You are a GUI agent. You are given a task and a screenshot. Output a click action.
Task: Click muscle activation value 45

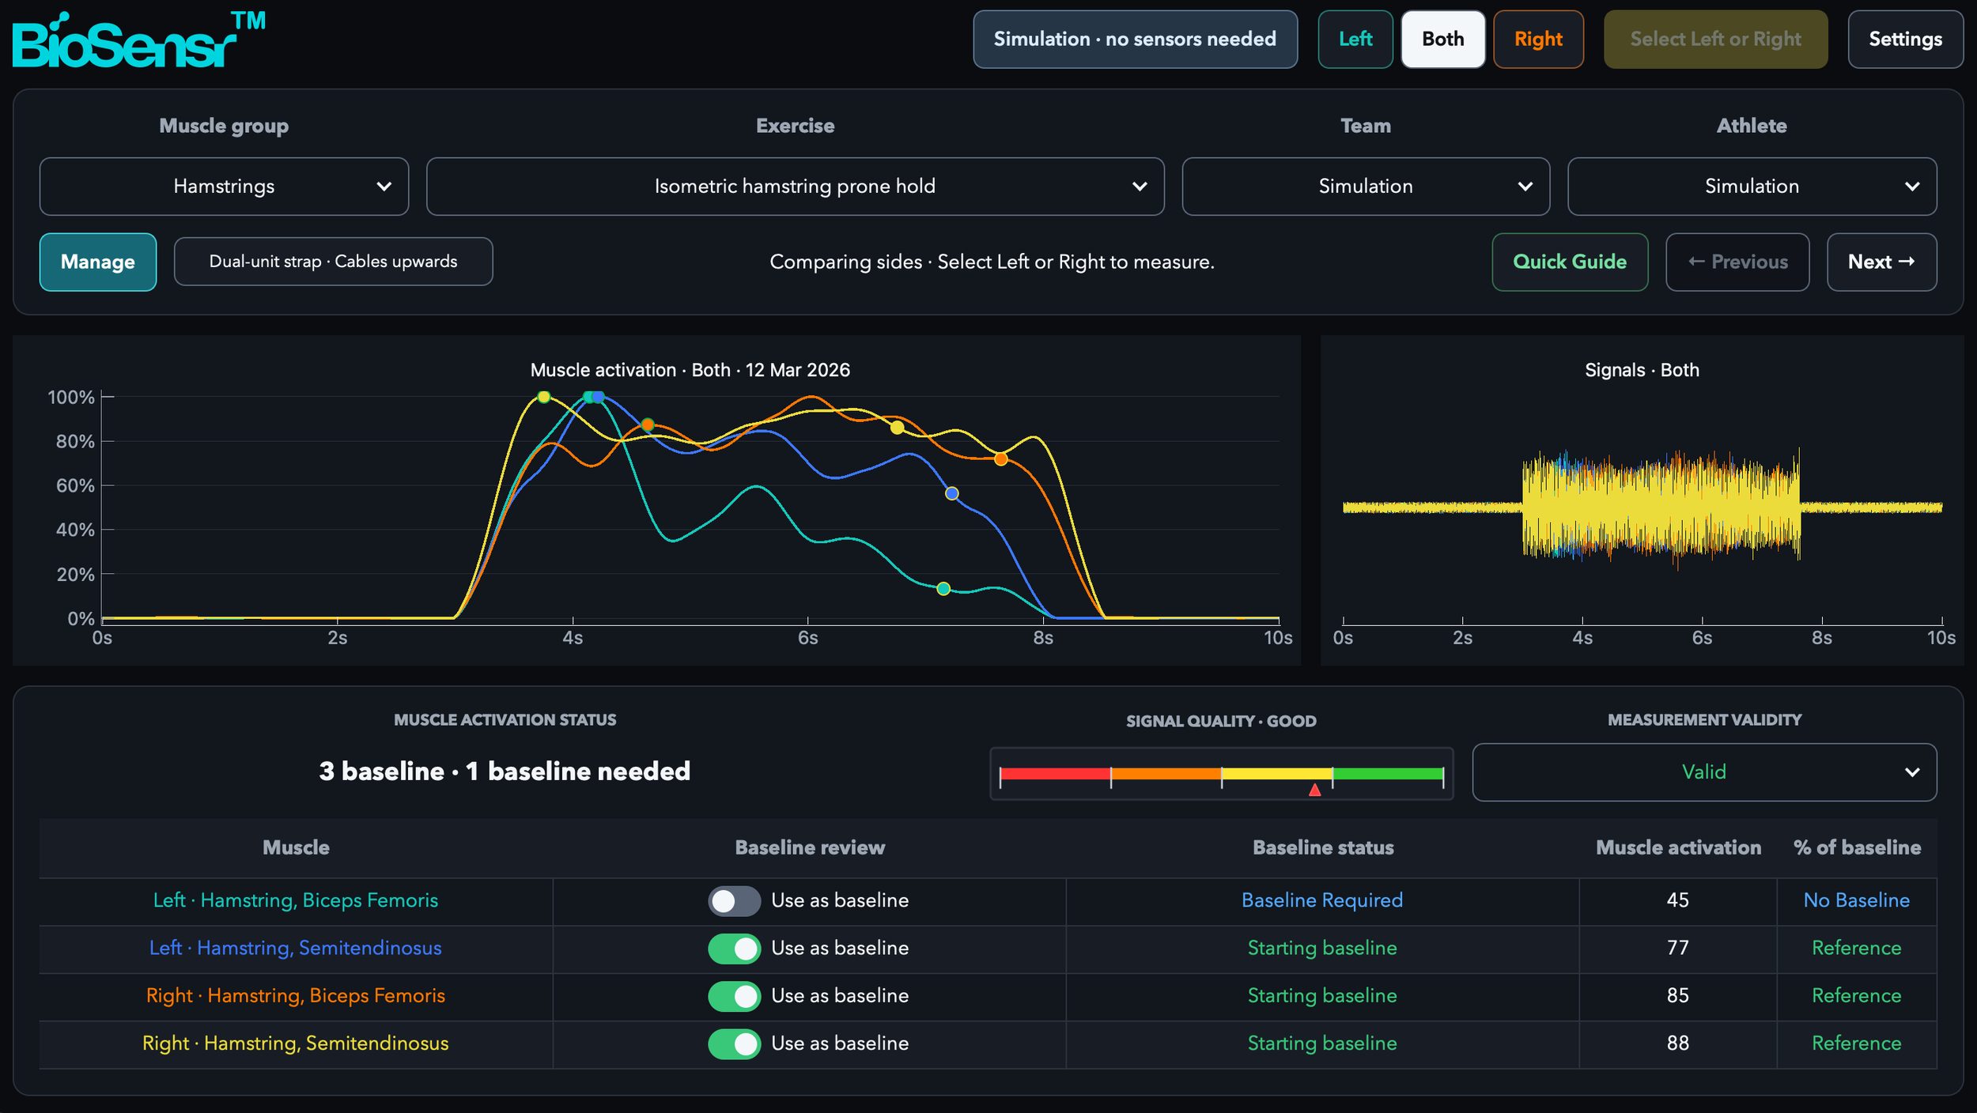click(1677, 900)
